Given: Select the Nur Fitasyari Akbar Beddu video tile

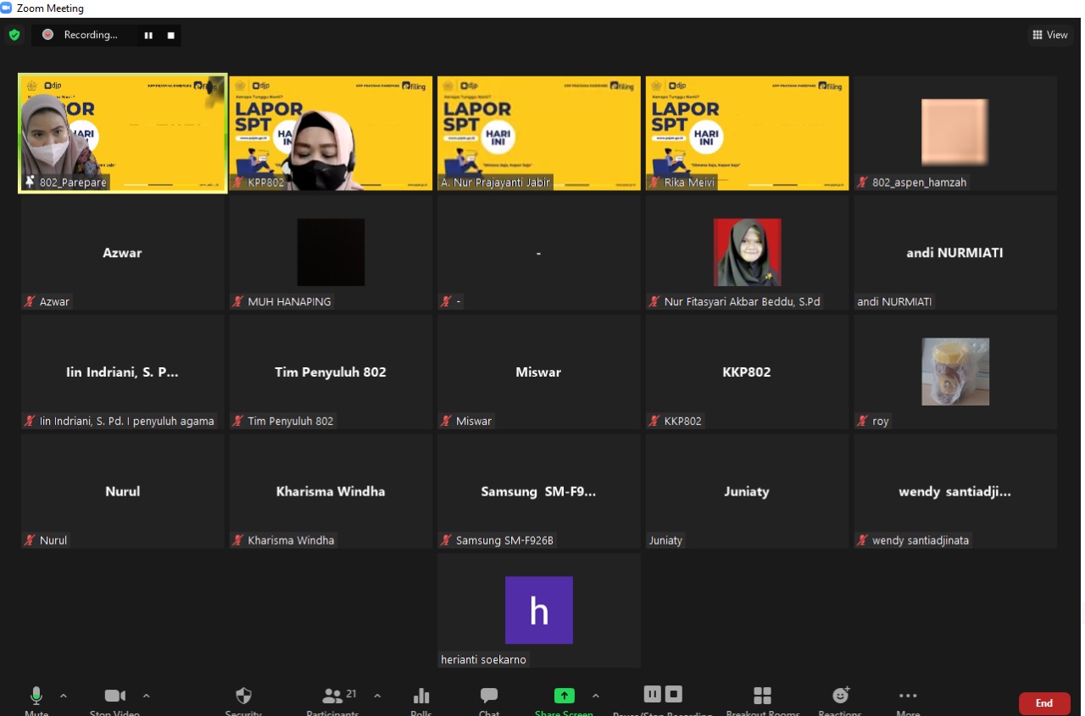Looking at the screenshot, I should tap(747, 253).
